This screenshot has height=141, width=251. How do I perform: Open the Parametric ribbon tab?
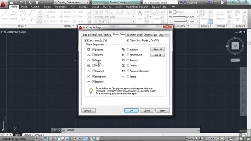61,7
